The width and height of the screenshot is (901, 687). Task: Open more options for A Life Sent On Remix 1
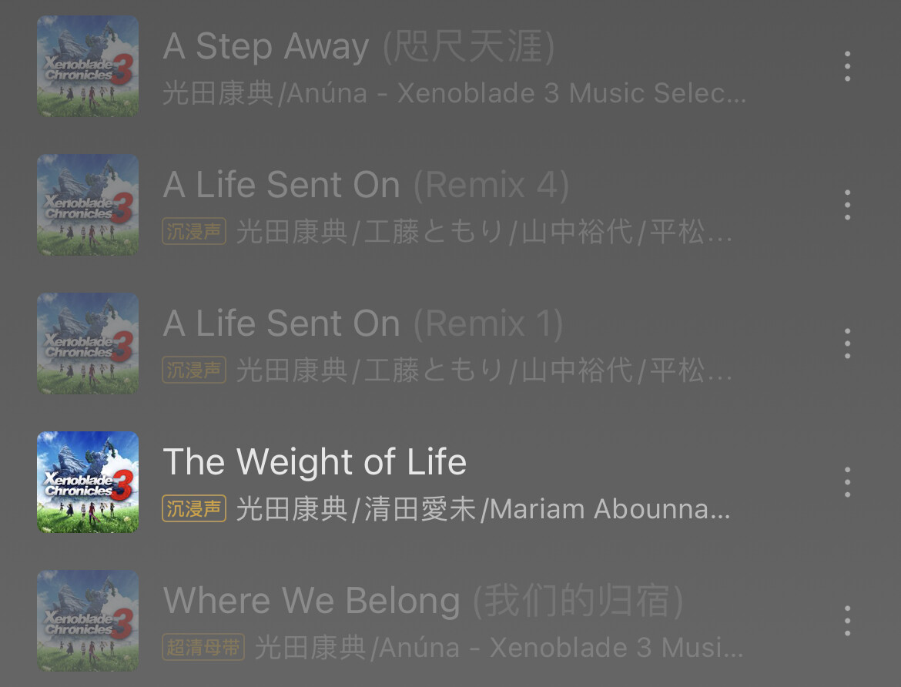point(848,343)
